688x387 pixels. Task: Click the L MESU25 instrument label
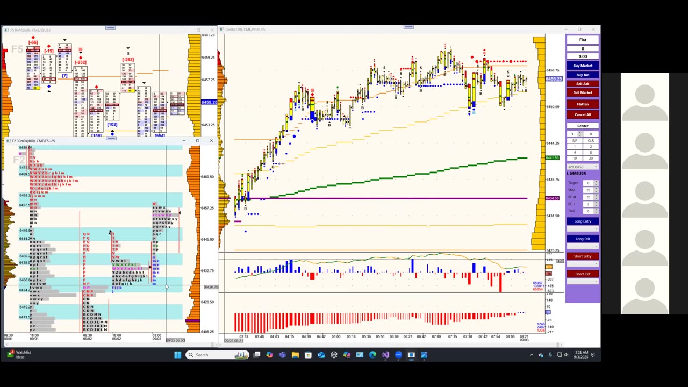(577, 174)
